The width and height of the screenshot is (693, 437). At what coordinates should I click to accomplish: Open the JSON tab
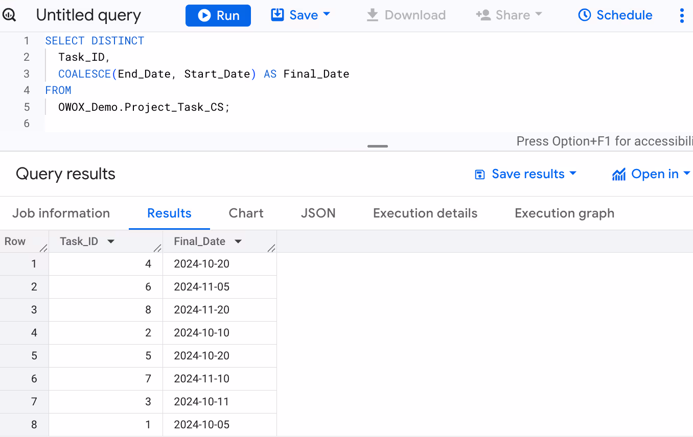coord(318,213)
